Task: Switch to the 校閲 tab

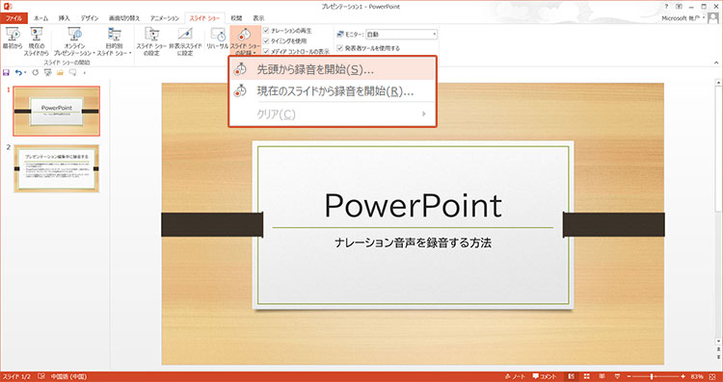Action: [236, 18]
